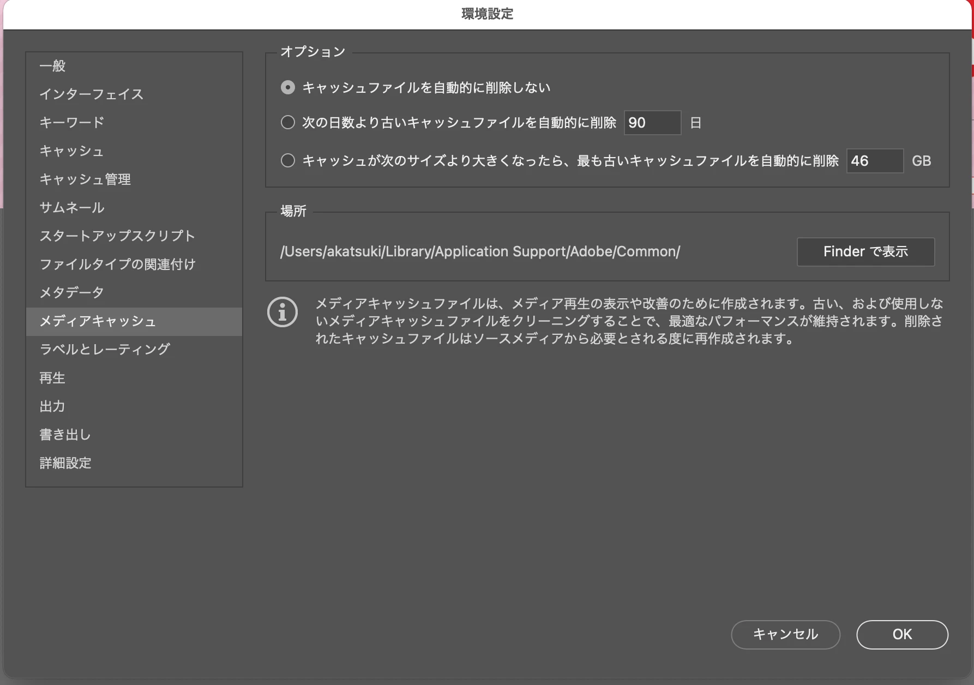Select 'キャッシュファイルを自動的に削除しない' radio button
This screenshot has height=685, width=974.
tap(288, 87)
